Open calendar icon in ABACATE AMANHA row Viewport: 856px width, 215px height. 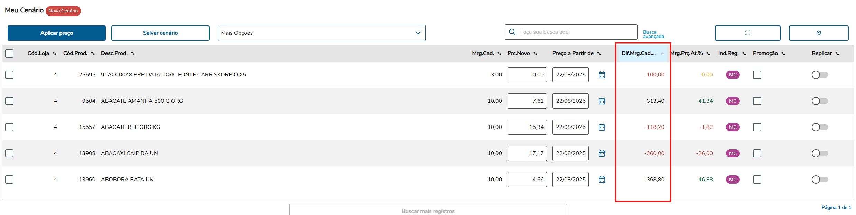click(602, 101)
